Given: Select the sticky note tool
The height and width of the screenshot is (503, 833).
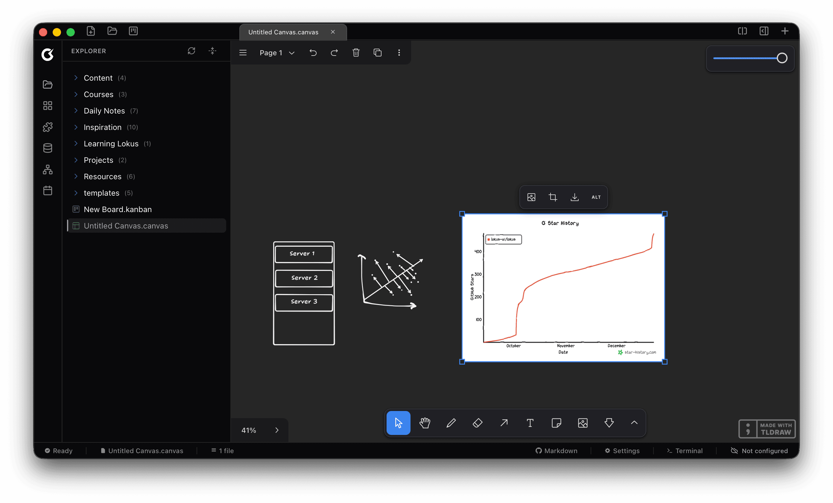Looking at the screenshot, I should (556, 423).
